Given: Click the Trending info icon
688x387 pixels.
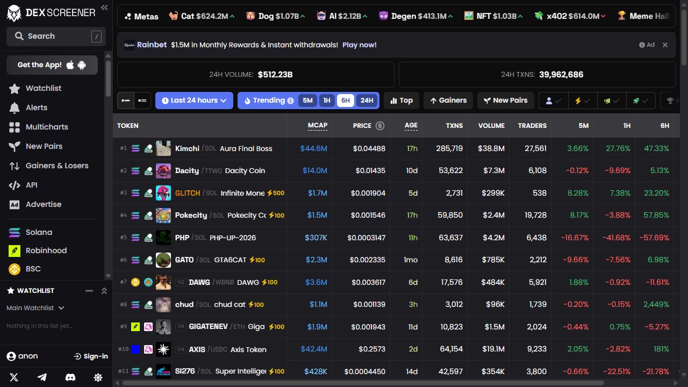Looking at the screenshot, I should tap(290, 101).
